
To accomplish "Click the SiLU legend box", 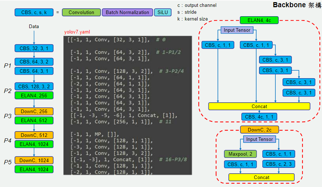I will 163,12.
